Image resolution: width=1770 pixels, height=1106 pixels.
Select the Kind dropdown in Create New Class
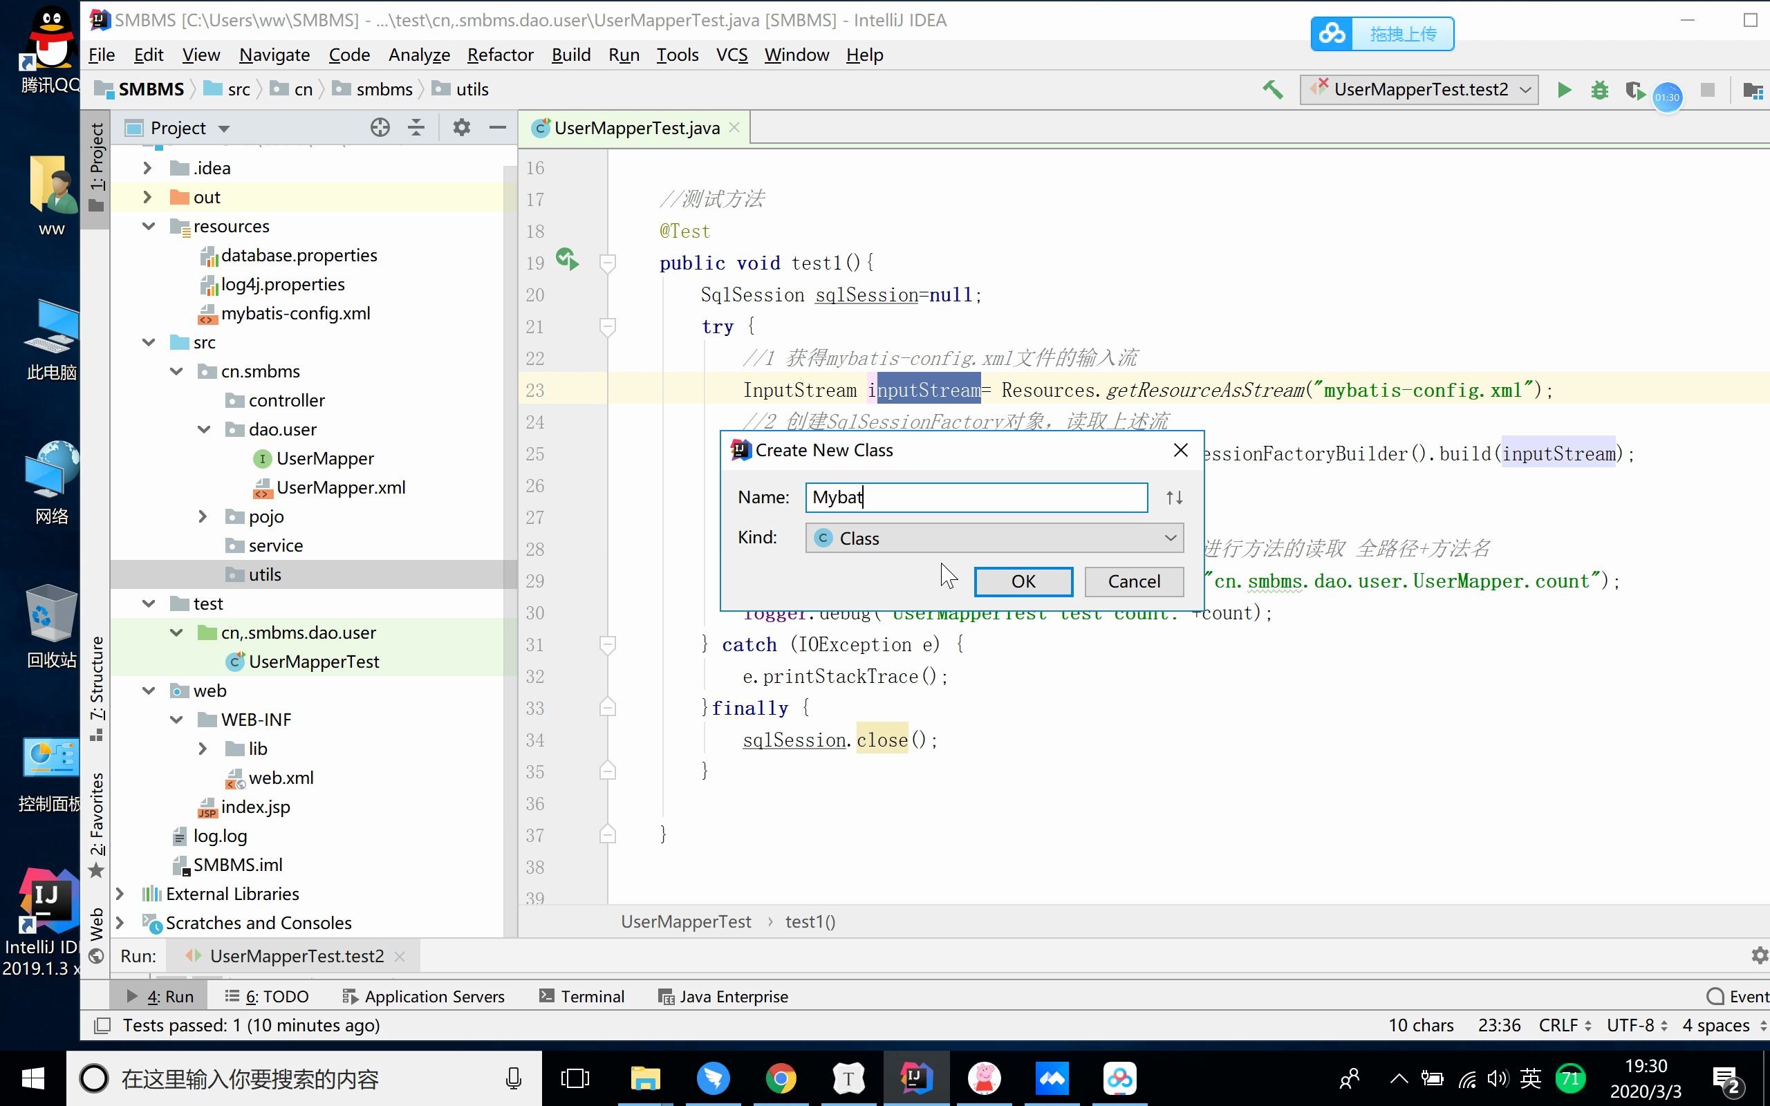point(994,536)
